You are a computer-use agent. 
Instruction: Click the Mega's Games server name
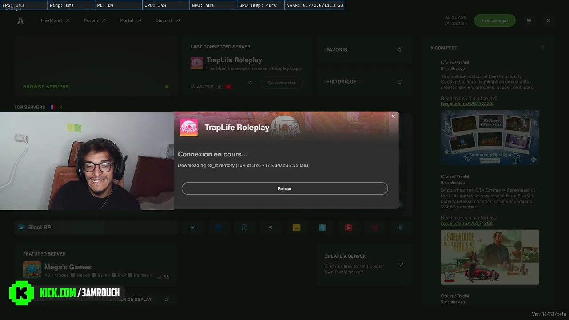pos(68,267)
